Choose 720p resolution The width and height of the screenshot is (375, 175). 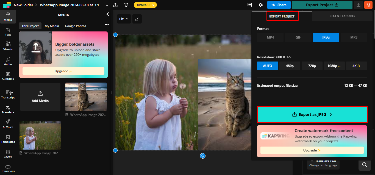pyautogui.click(x=312, y=66)
